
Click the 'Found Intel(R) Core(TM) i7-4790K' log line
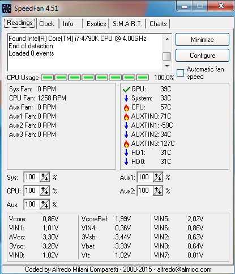pyautogui.click(x=78, y=39)
